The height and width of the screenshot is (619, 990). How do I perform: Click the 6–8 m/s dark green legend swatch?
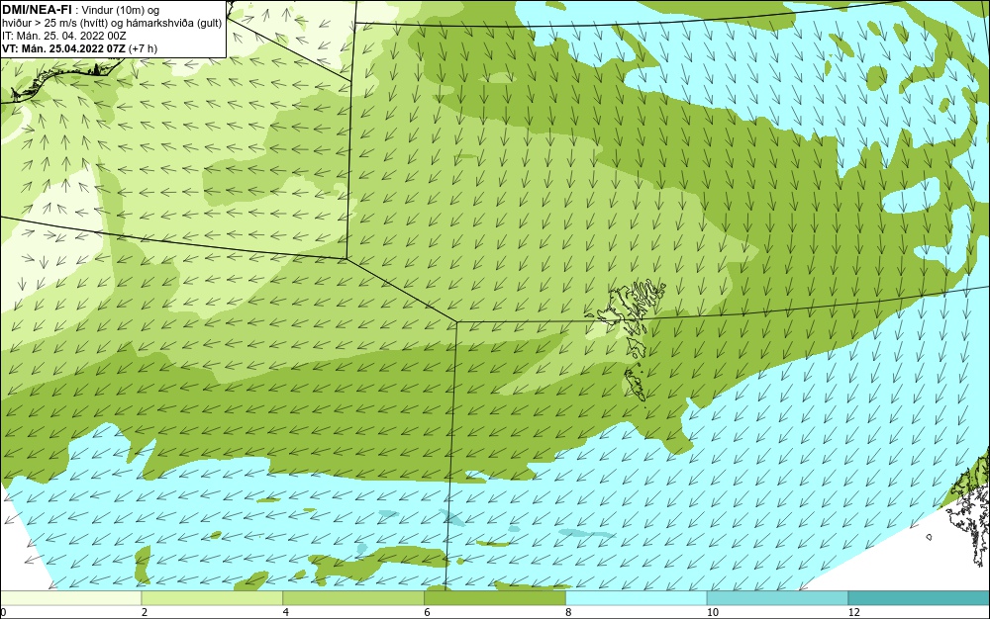coord(495,598)
